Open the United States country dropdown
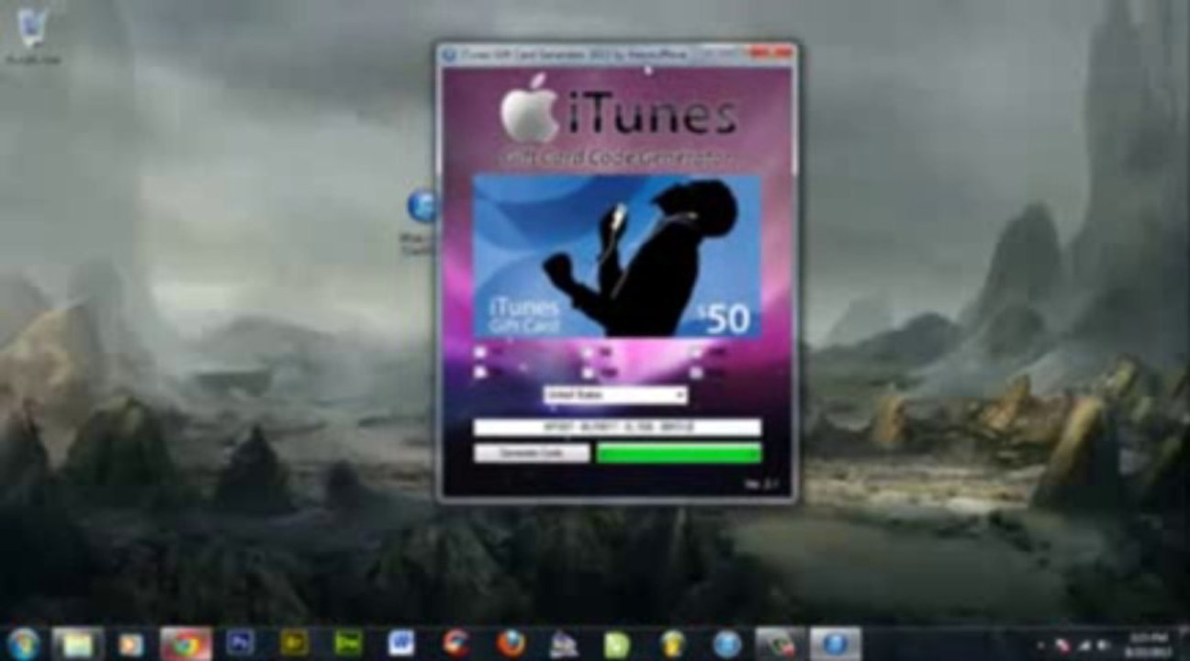Viewport: 1190px width, 661px height. pos(614,395)
